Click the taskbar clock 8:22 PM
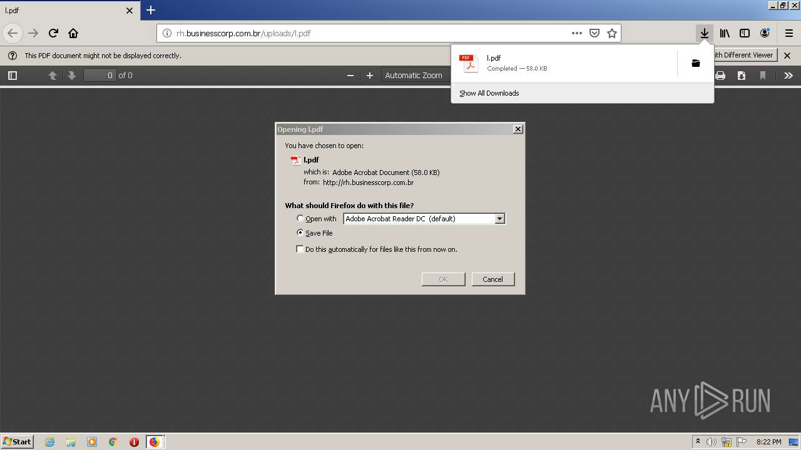Screen dimensions: 801x450 (768, 442)
